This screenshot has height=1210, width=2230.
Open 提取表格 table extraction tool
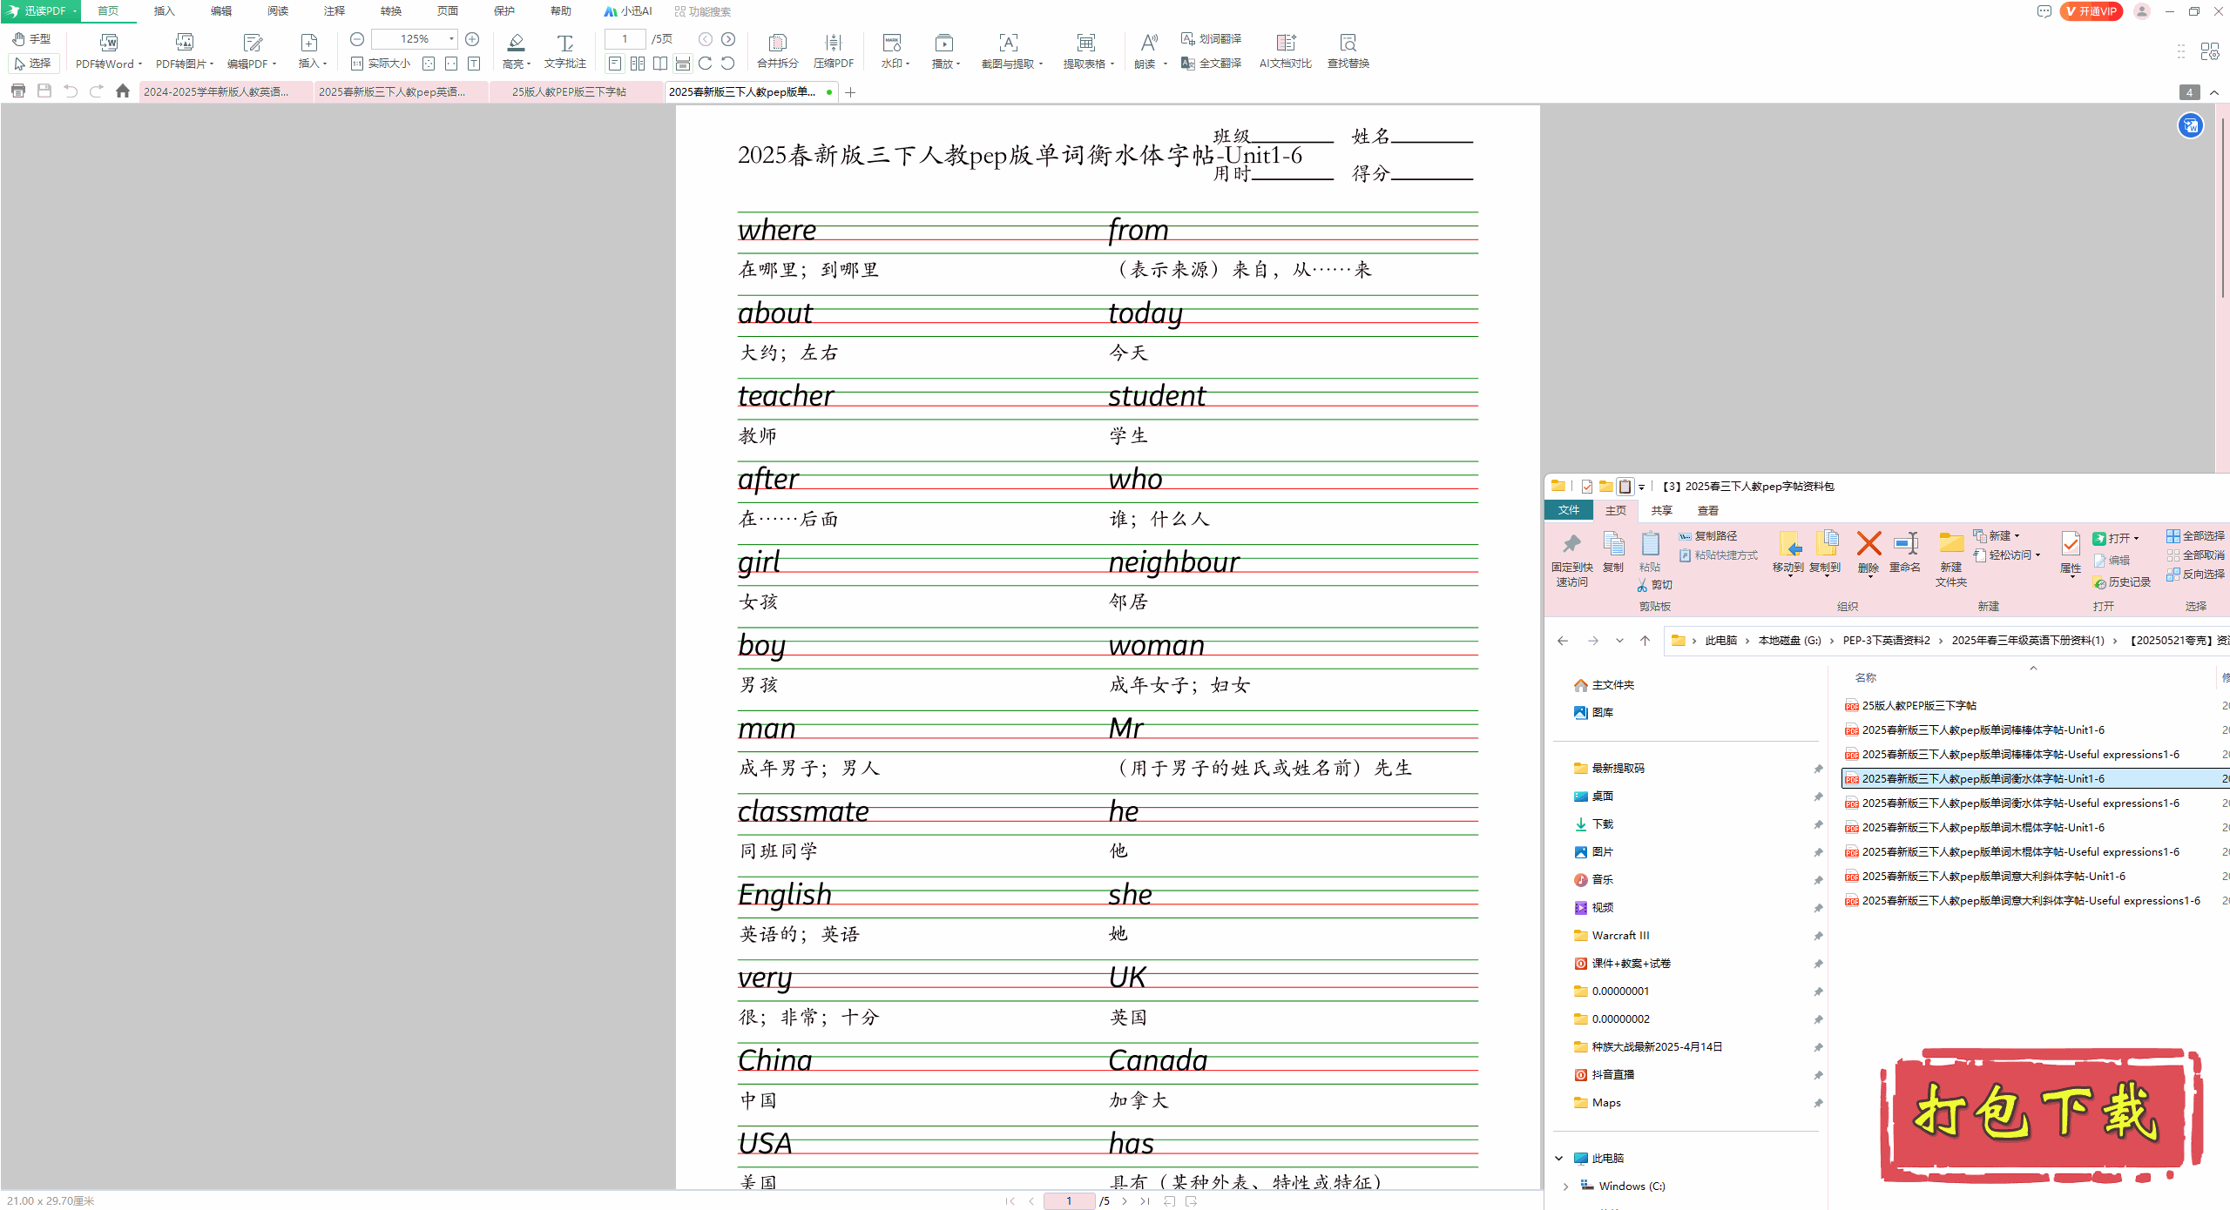pos(1088,52)
